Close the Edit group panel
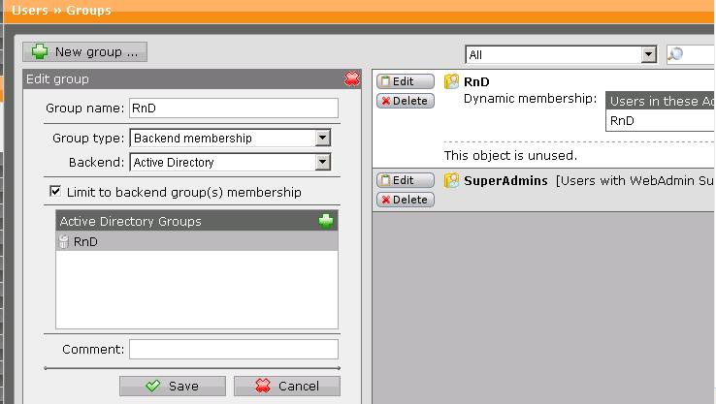The height and width of the screenshot is (404, 716). click(351, 79)
